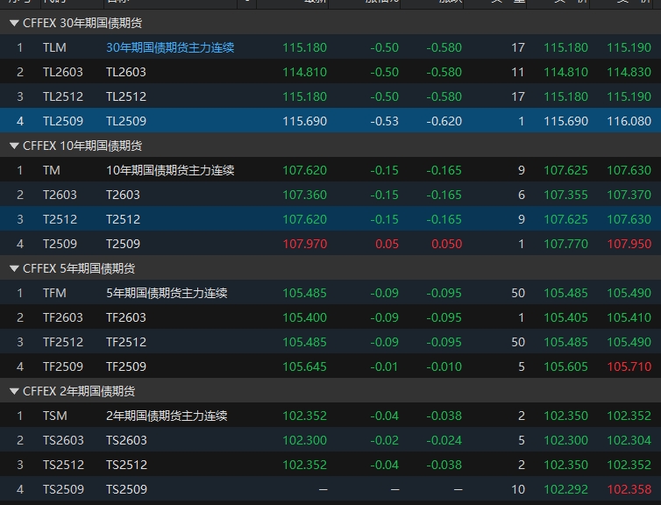Image resolution: width=661 pixels, height=505 pixels.
Task: Click ask 107.630 in the TM row
Action: pos(629,170)
